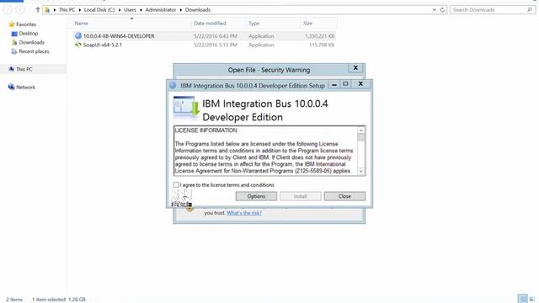Select the 10.0.0.4-IIB-WIN64-DEVELOPER application icon
The height and width of the screenshot is (303, 539).
pos(78,35)
